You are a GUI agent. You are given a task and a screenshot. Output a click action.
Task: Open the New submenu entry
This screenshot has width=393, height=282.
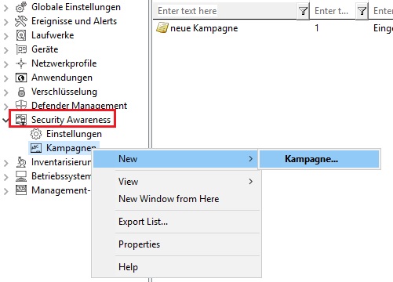[x=176, y=159]
